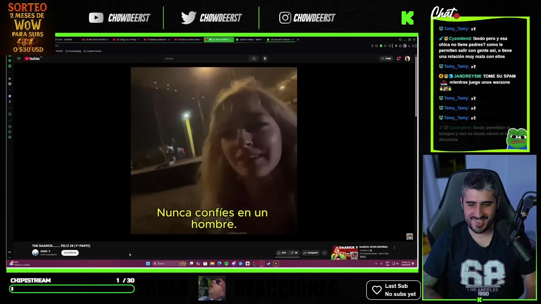Switch to the Zullyy vs La Pinky tab
Screen dimensions: 541x304
pyautogui.click(x=127, y=40)
